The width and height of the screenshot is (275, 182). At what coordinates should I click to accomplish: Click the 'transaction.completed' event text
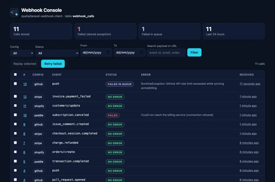(x=71, y=161)
